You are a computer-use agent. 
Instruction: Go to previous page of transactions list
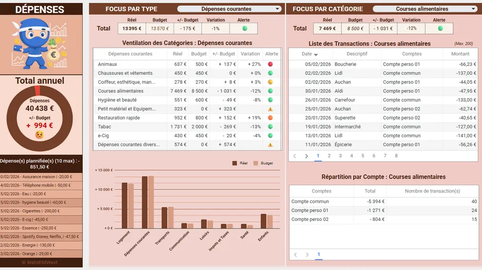coord(295,156)
